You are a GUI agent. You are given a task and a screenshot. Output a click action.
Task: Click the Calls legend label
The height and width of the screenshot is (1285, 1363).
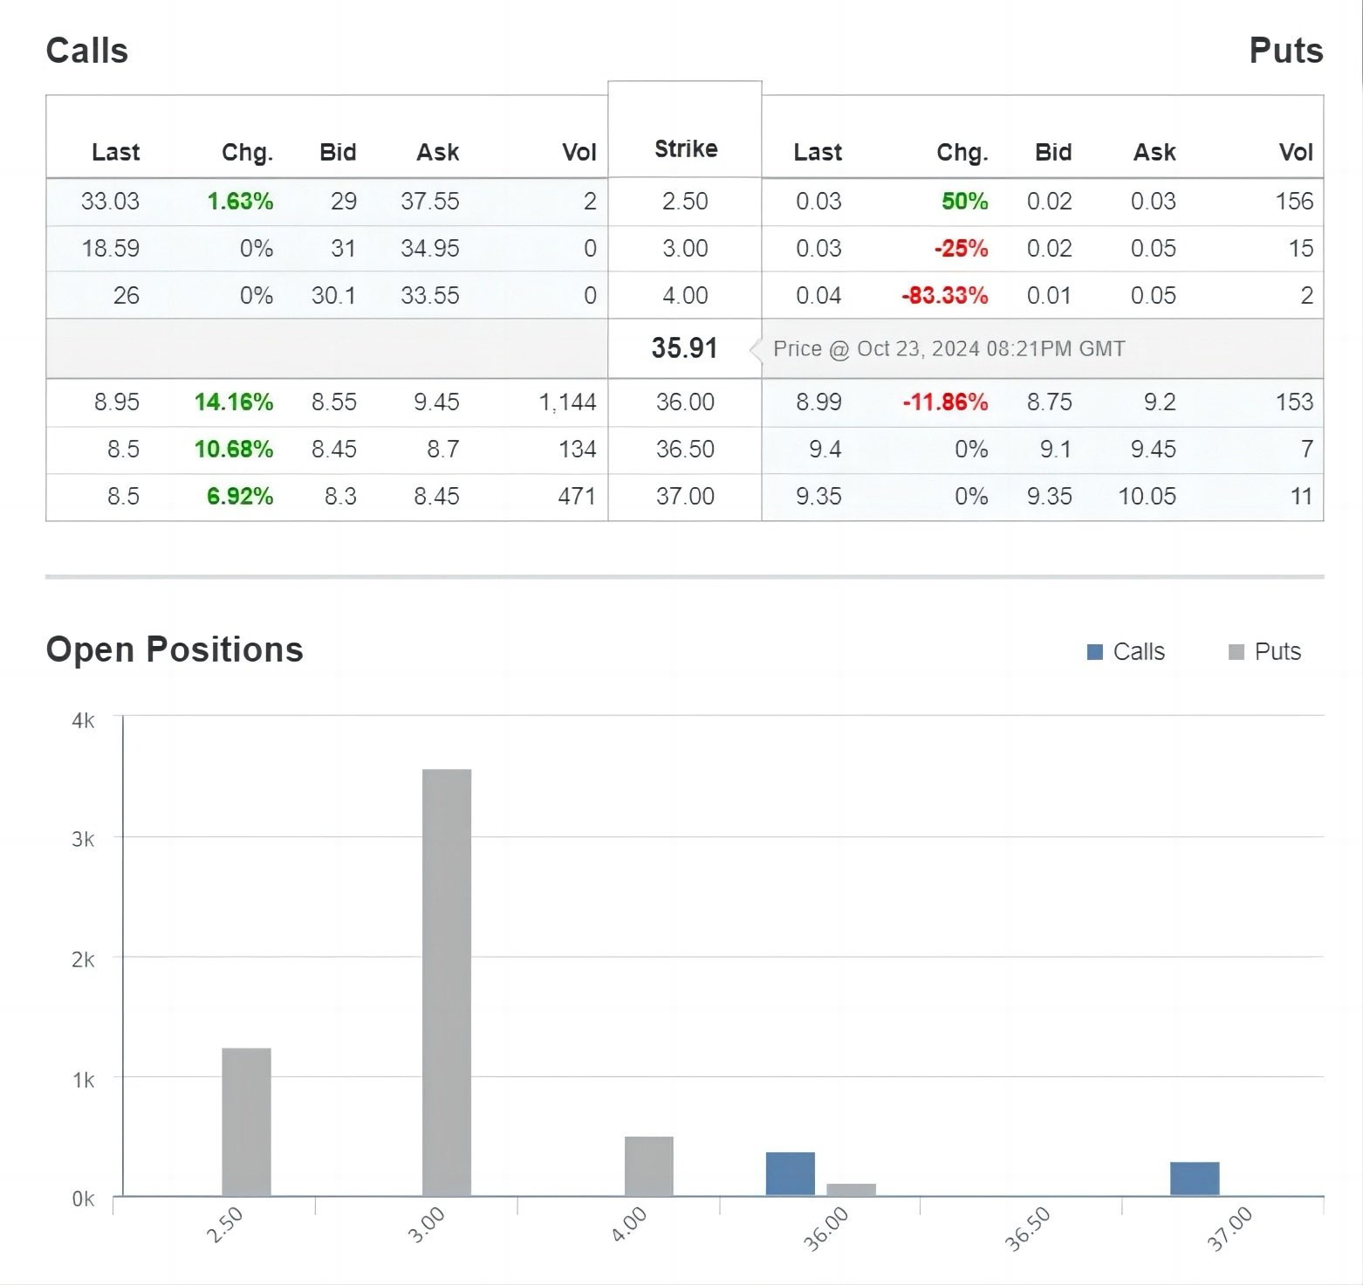tap(1139, 652)
